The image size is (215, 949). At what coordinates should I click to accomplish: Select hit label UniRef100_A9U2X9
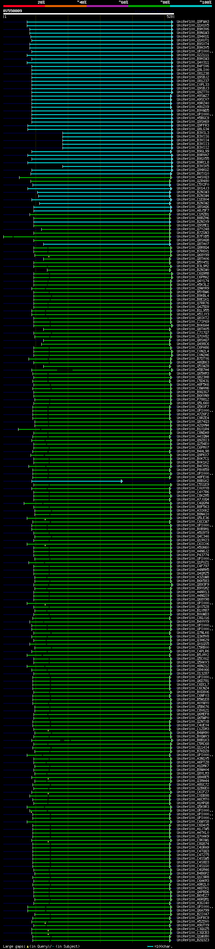pyautogui.click(x=193, y=107)
